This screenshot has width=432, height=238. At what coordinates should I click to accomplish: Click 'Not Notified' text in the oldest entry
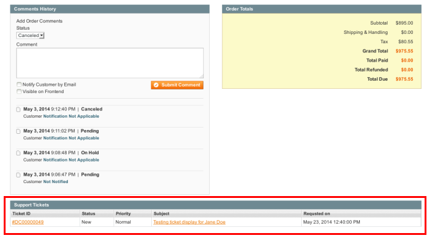coord(56,182)
